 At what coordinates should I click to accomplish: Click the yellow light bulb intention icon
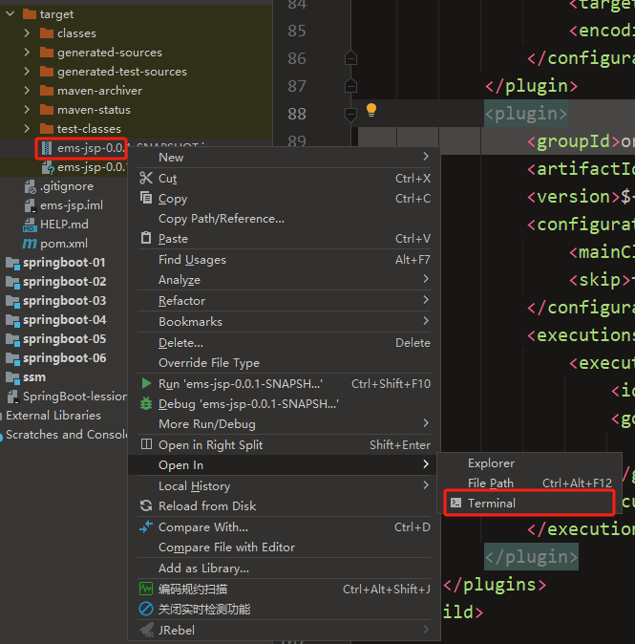(x=371, y=110)
